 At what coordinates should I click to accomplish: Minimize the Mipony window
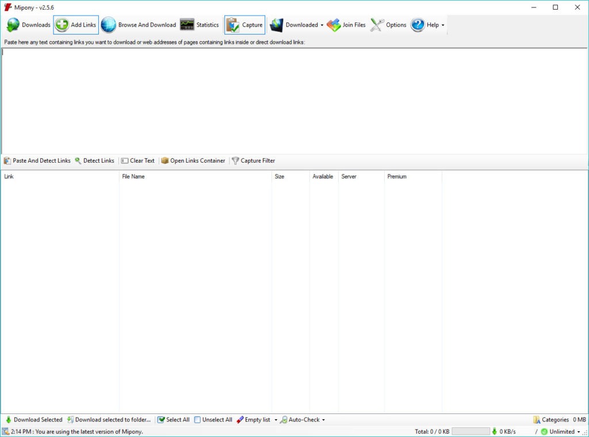click(x=533, y=7)
